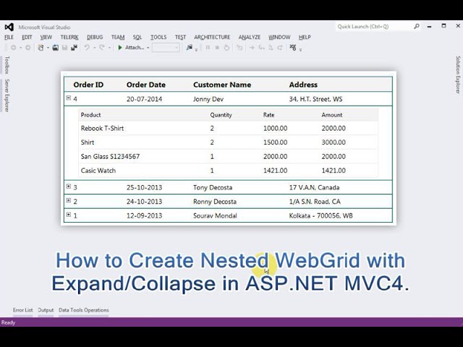This screenshot has width=463, height=347.
Task: Click the Save toolbar icon
Action: coord(64,48)
